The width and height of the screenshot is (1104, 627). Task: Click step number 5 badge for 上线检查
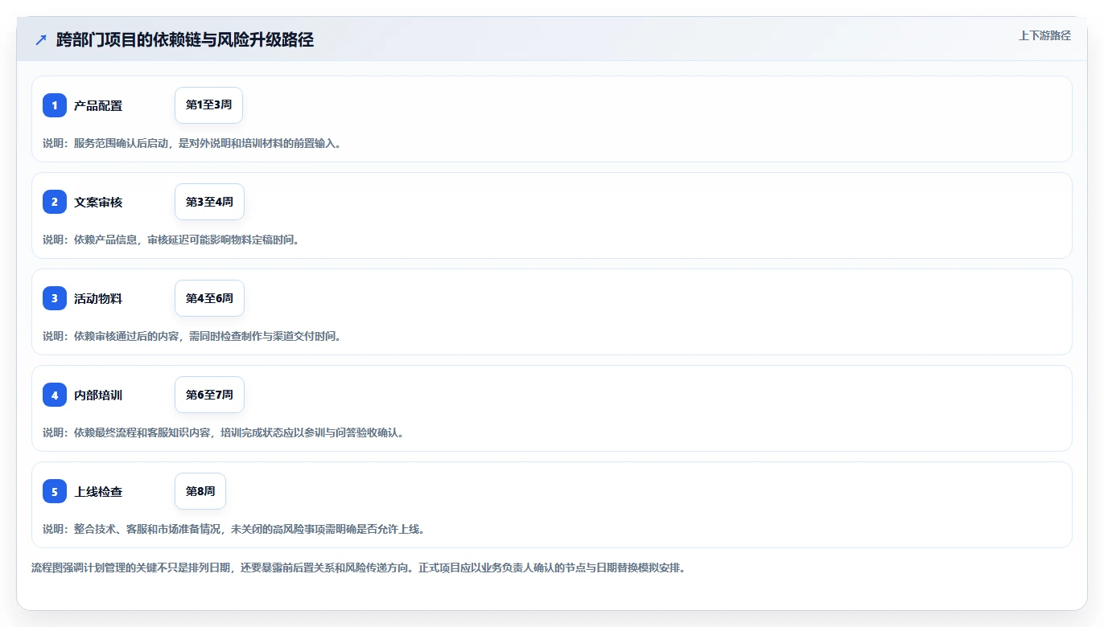coord(55,491)
